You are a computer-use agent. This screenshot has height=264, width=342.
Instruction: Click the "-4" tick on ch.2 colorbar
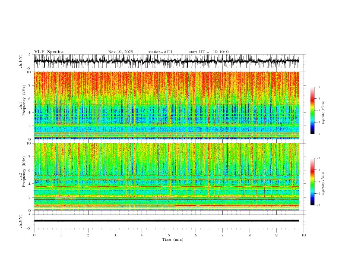(319, 170)
